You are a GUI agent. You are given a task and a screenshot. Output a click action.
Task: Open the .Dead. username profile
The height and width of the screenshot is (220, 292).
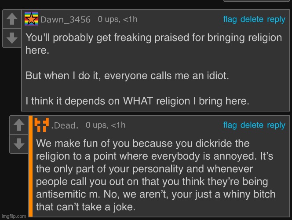point(65,125)
